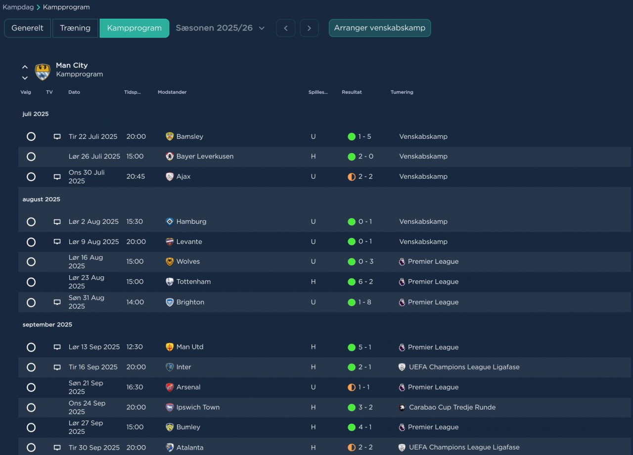Select the radio button for Ajax match

(x=31, y=177)
